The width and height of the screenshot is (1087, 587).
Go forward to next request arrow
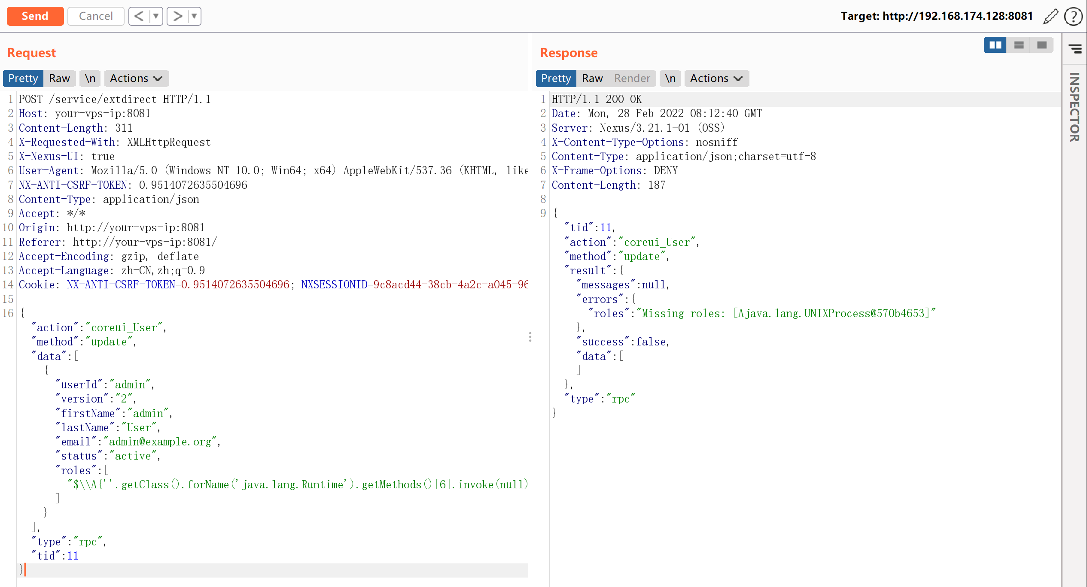coord(177,16)
